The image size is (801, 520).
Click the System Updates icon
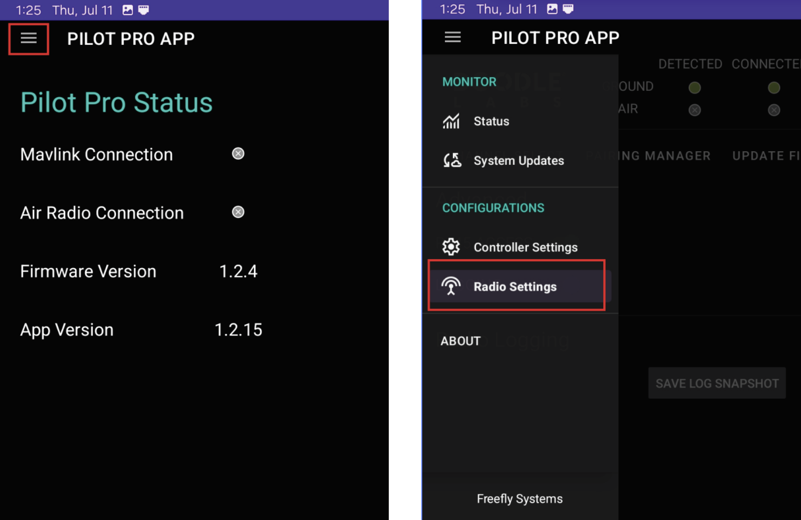(452, 160)
